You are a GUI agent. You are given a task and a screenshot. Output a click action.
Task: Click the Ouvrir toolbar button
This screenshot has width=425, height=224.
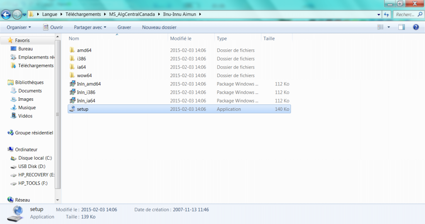coord(53,27)
